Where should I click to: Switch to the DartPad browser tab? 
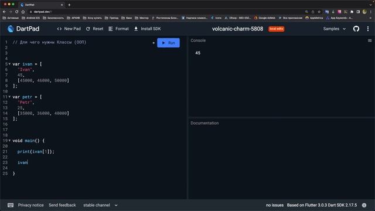tap(42, 5)
